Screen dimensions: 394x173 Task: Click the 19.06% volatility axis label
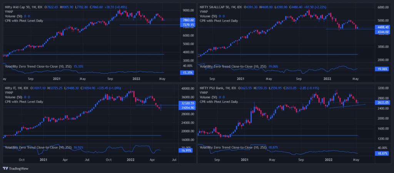click(x=382, y=69)
